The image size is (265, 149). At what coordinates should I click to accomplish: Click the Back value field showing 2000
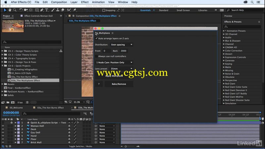pos(124,51)
